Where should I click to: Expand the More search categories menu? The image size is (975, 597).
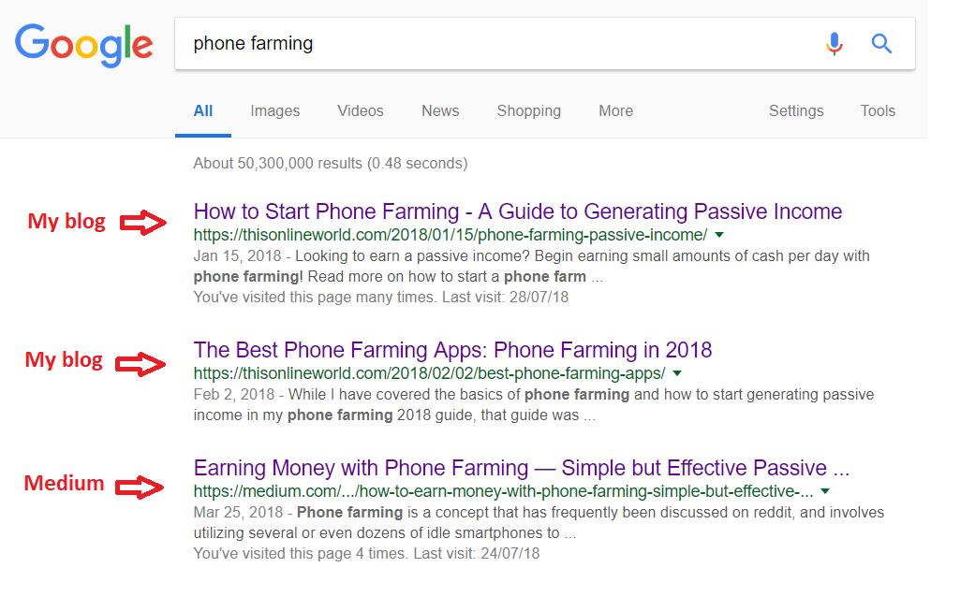615,110
